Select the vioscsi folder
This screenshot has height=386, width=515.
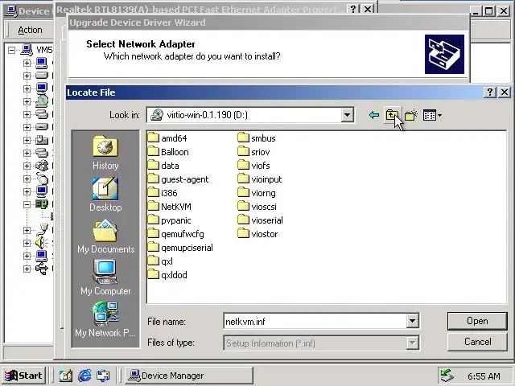point(257,207)
